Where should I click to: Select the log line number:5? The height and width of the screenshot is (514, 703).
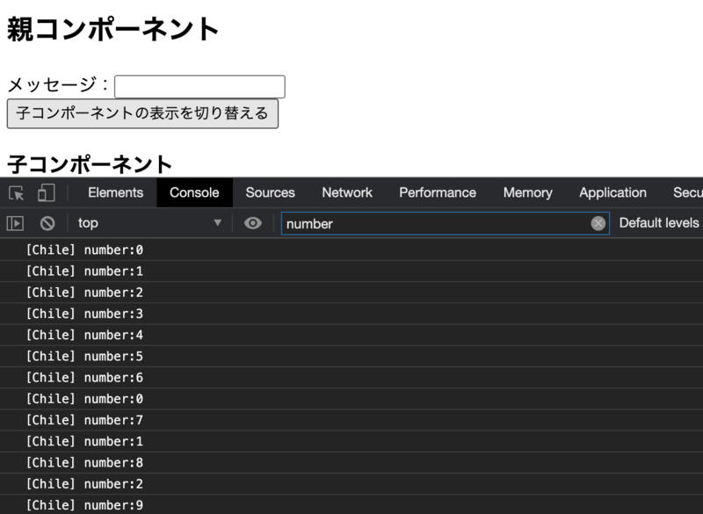(x=351, y=356)
